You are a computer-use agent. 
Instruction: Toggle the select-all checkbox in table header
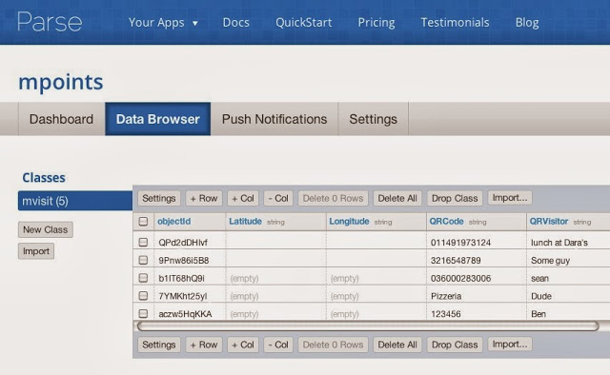pyautogui.click(x=143, y=222)
